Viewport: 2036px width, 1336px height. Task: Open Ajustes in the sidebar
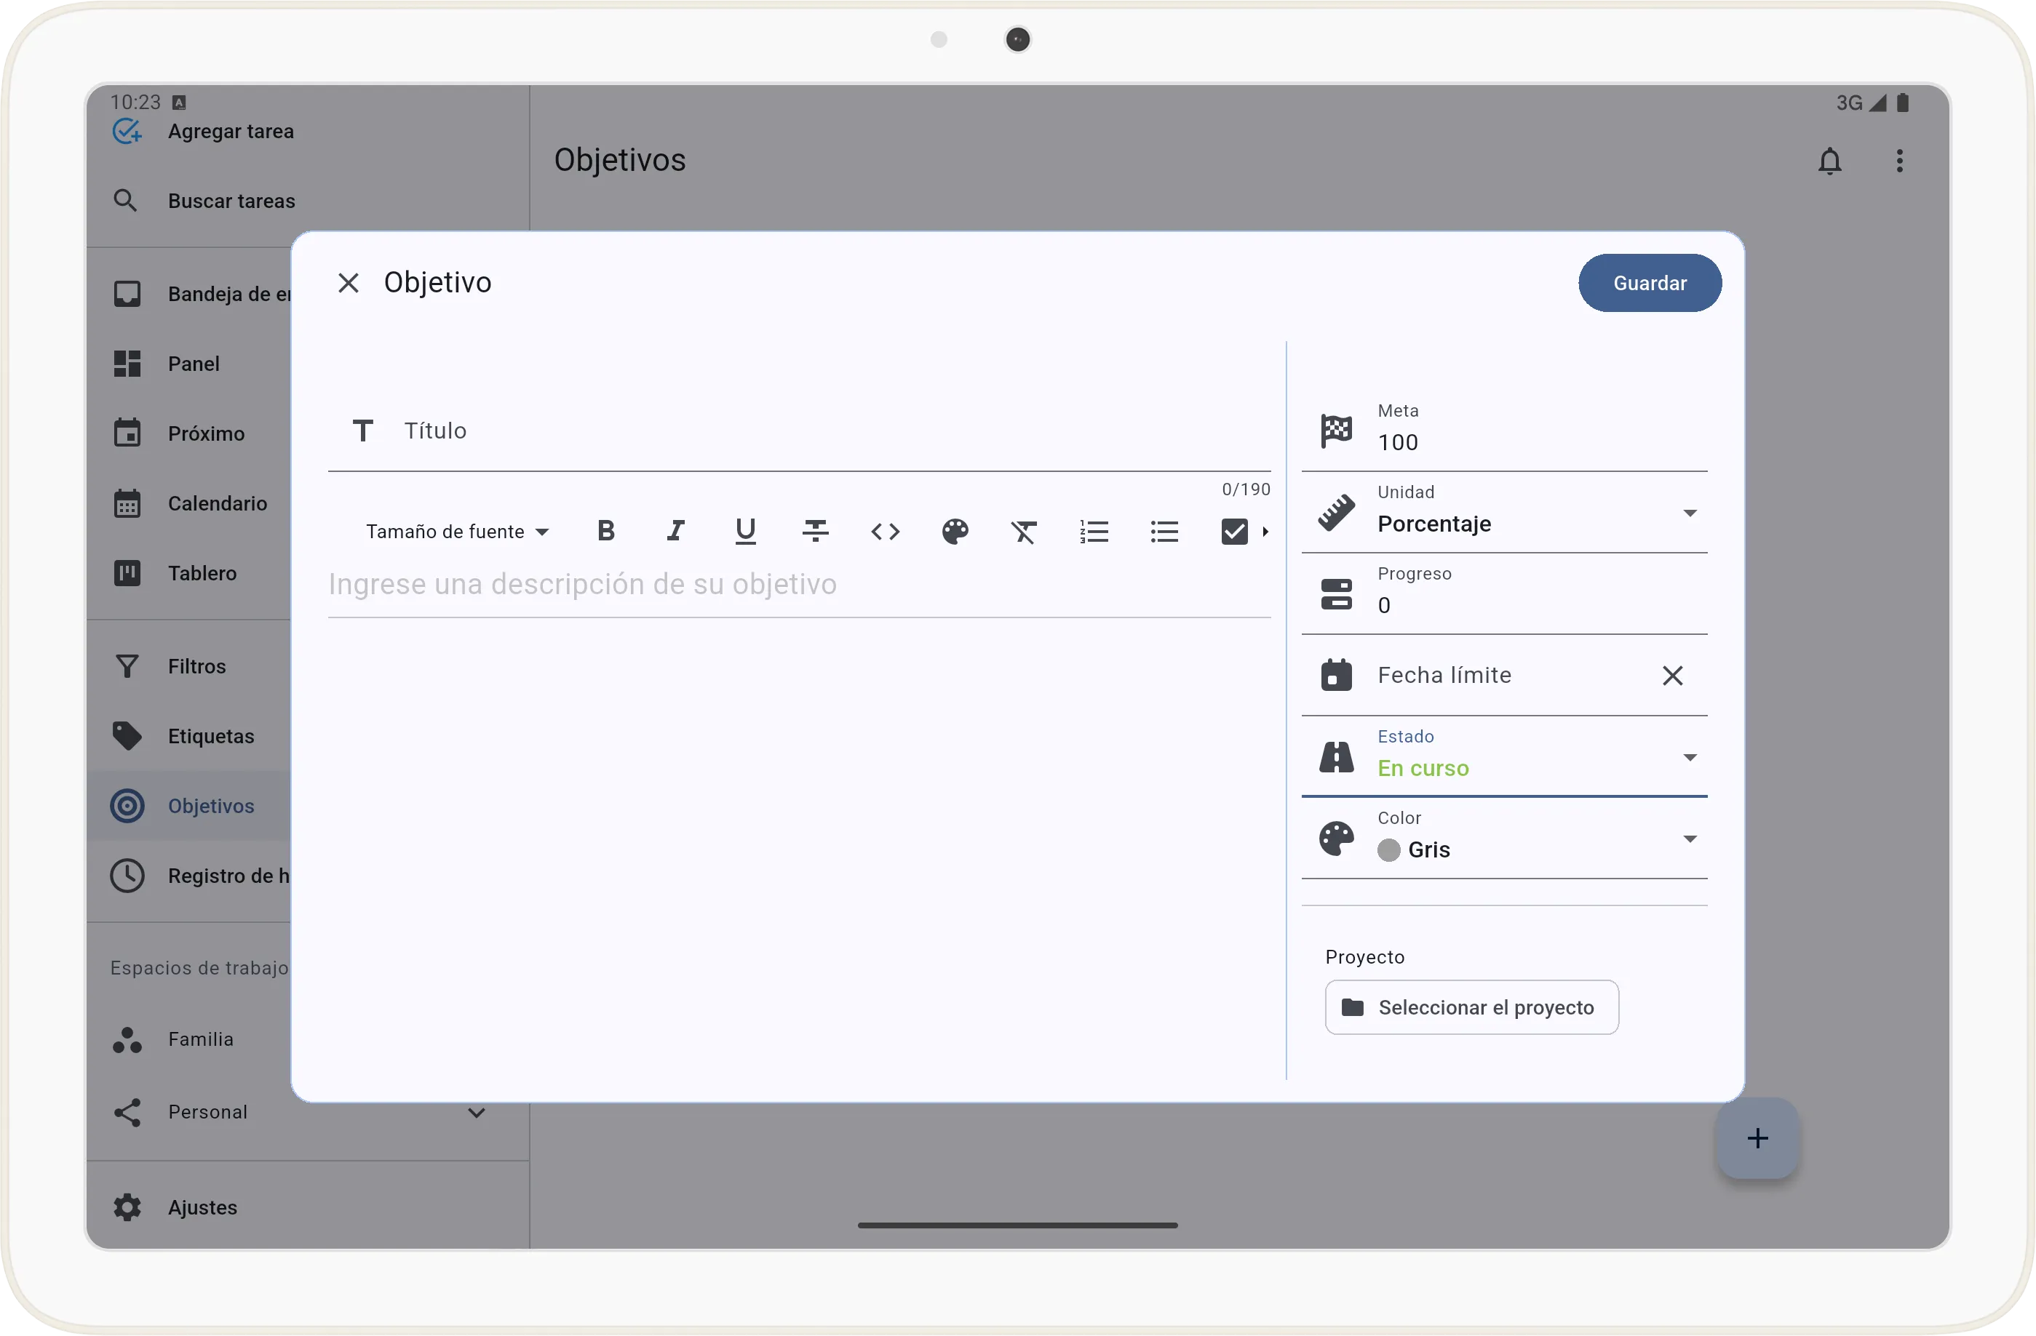pos(202,1207)
